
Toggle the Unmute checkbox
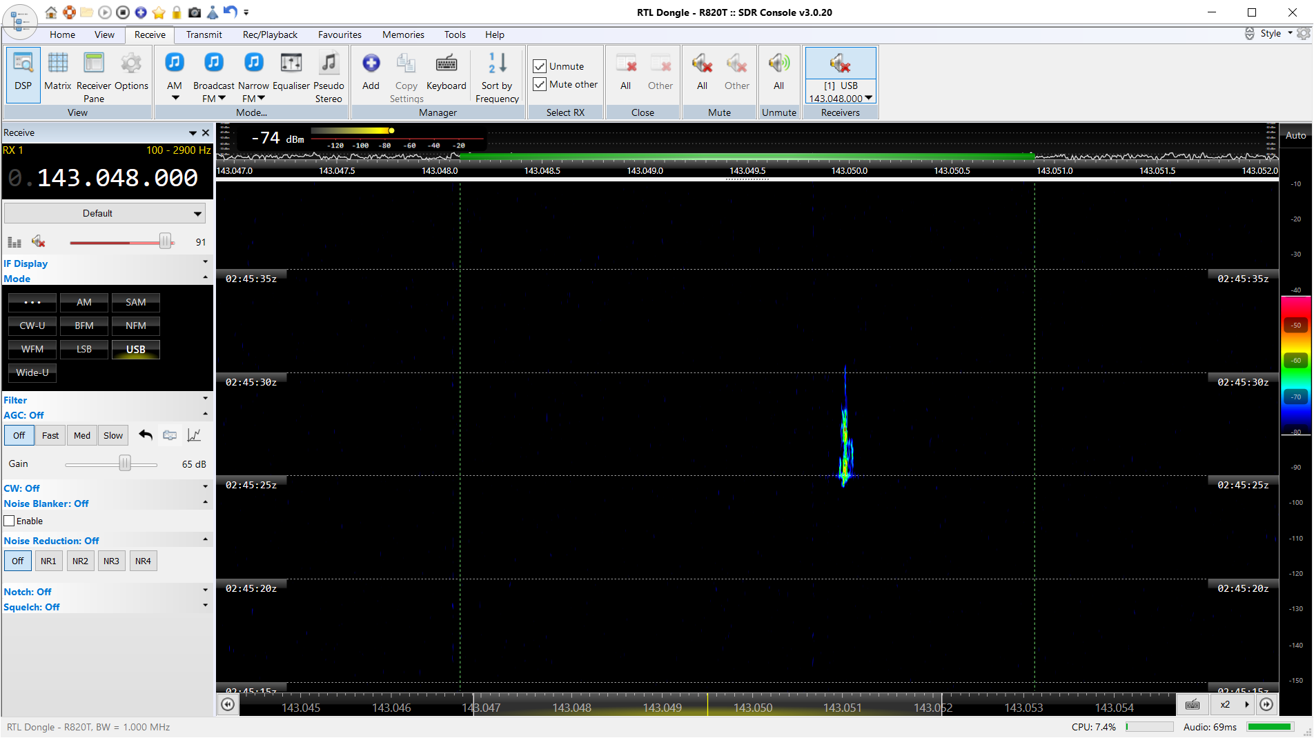point(540,66)
